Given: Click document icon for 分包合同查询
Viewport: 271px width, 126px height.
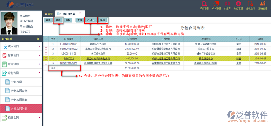Looking at the screenshot, I should 7,90.
